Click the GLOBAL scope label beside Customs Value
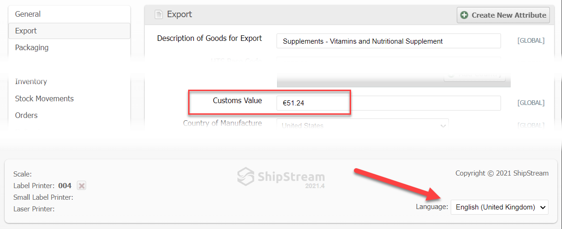Viewport: 562px width, 229px height. [x=531, y=103]
